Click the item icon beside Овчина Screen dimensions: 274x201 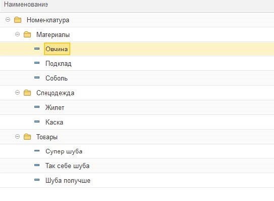point(37,49)
